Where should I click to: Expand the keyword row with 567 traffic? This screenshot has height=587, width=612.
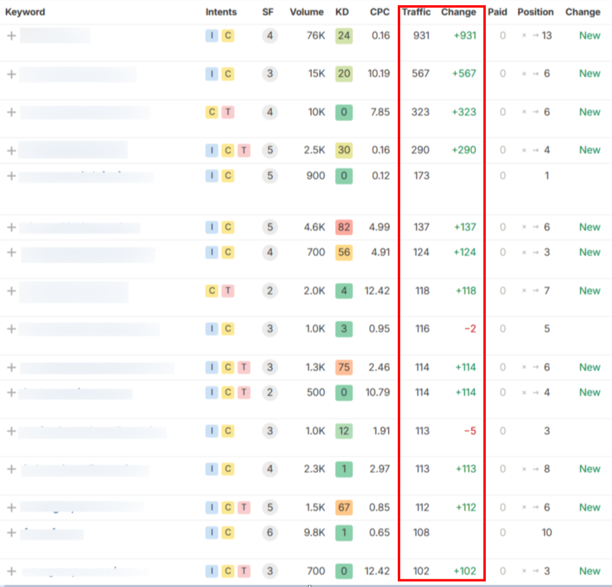tap(10, 73)
